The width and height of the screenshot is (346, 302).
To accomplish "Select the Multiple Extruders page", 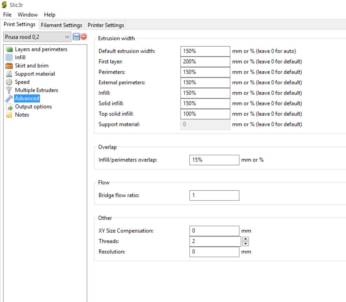I will click(x=36, y=90).
